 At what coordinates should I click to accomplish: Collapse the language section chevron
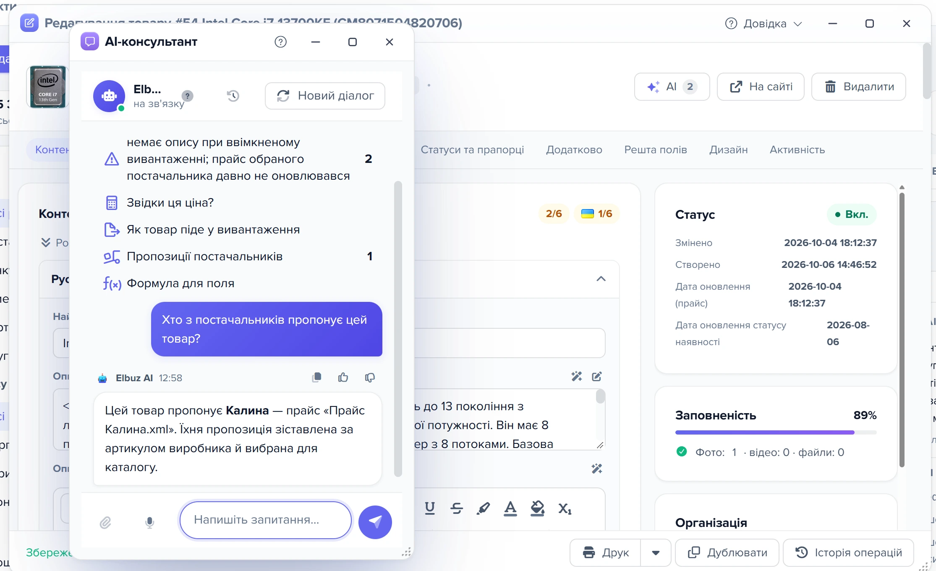click(601, 279)
